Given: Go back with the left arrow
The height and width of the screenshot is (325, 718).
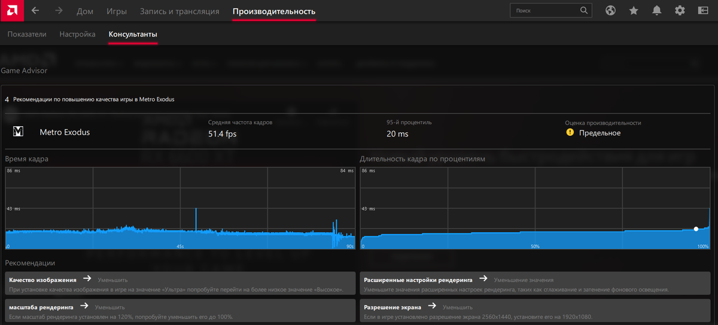Looking at the screenshot, I should [35, 11].
